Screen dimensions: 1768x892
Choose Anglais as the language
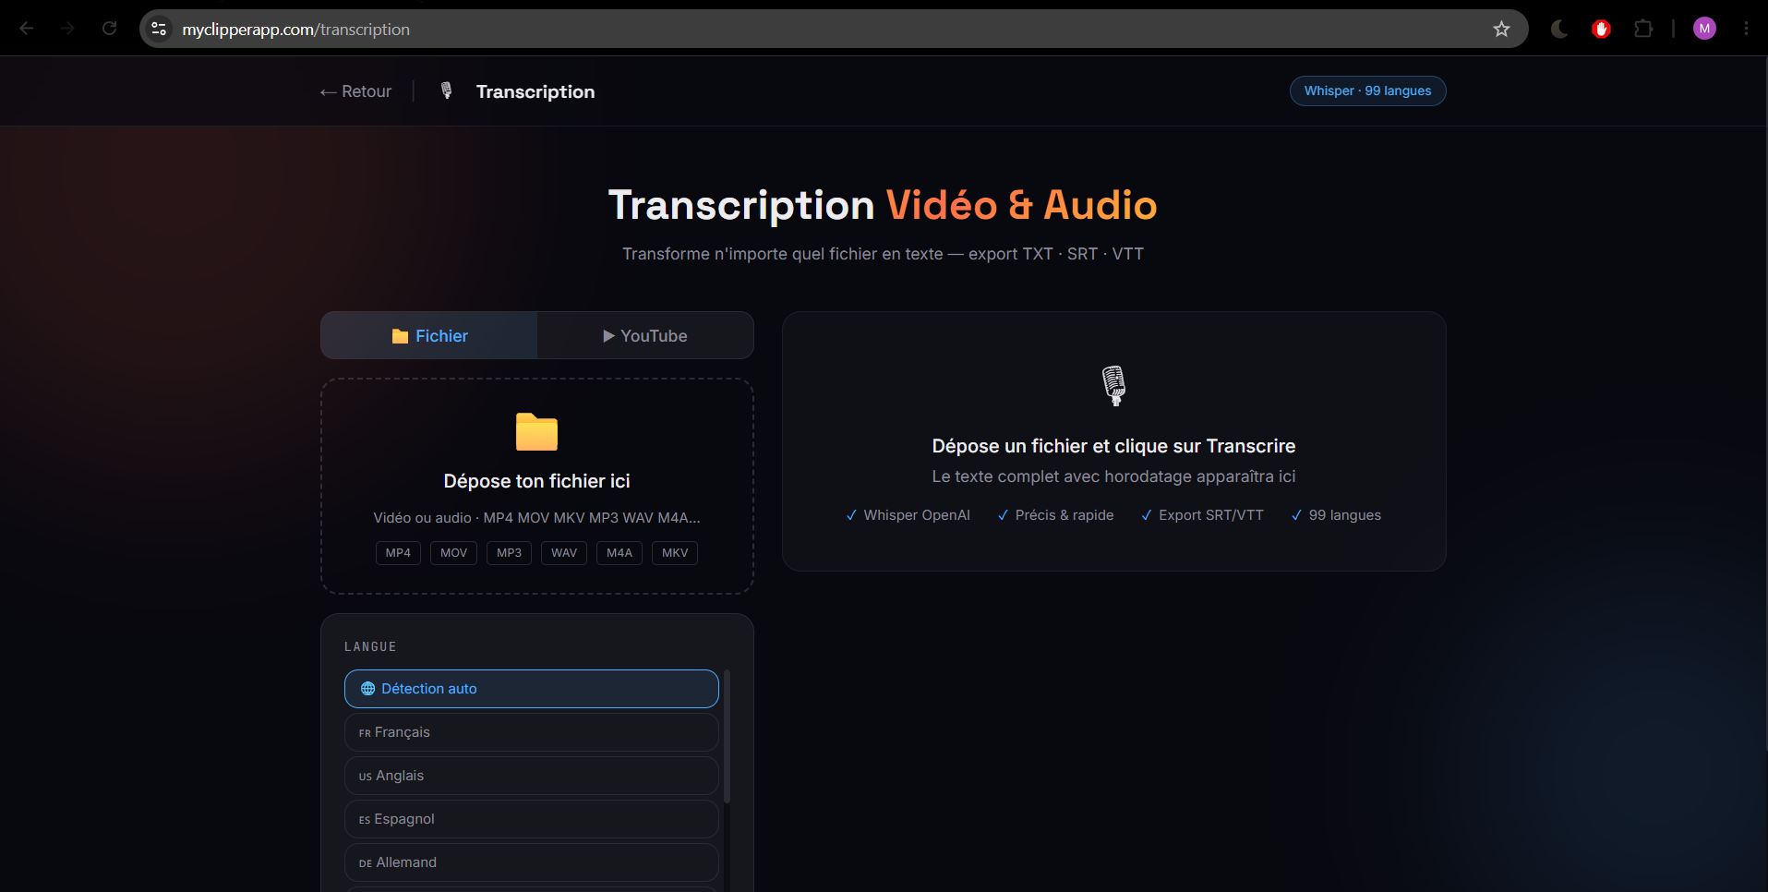532,776
